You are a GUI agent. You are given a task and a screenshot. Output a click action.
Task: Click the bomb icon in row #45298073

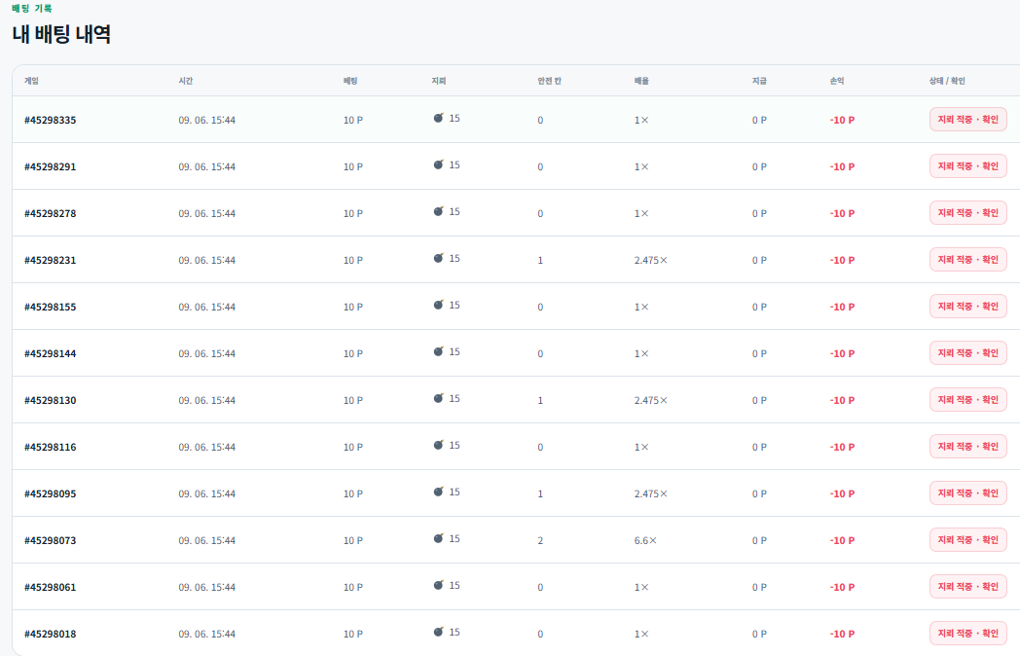(x=438, y=539)
